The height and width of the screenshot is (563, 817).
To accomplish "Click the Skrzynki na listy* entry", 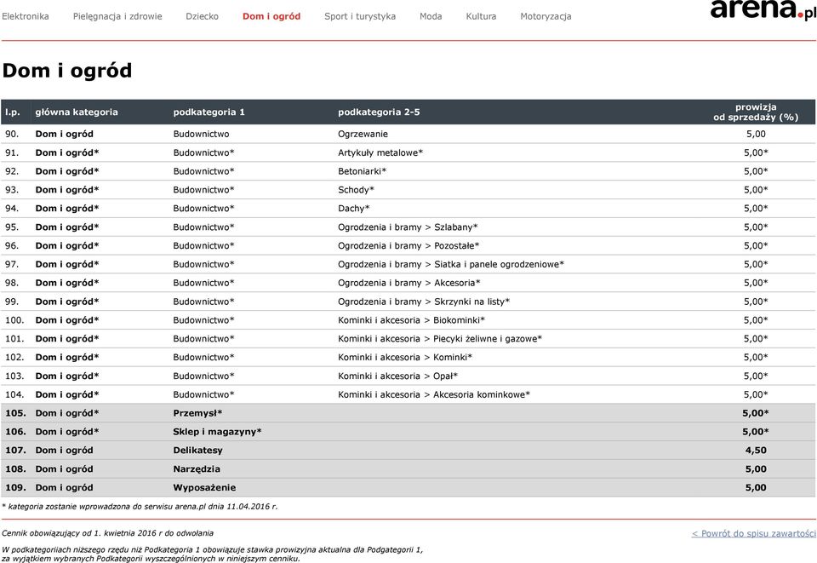I will pos(472,302).
